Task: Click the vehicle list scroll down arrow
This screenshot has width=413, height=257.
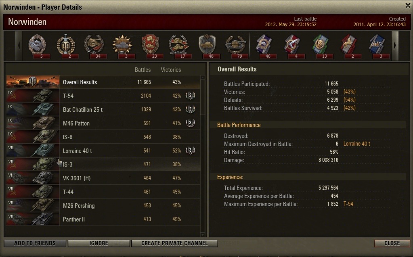Action: (x=203, y=235)
